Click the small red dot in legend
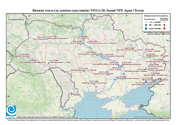Viewport: 176px width, 125px height. pos(164,22)
